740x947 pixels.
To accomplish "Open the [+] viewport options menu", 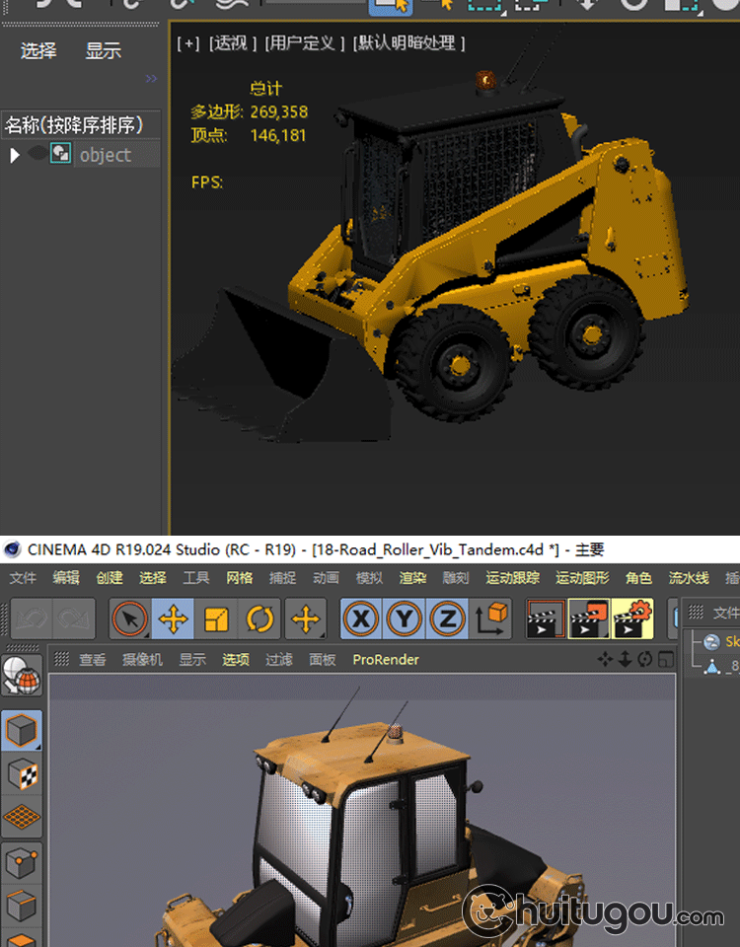I will (x=187, y=43).
